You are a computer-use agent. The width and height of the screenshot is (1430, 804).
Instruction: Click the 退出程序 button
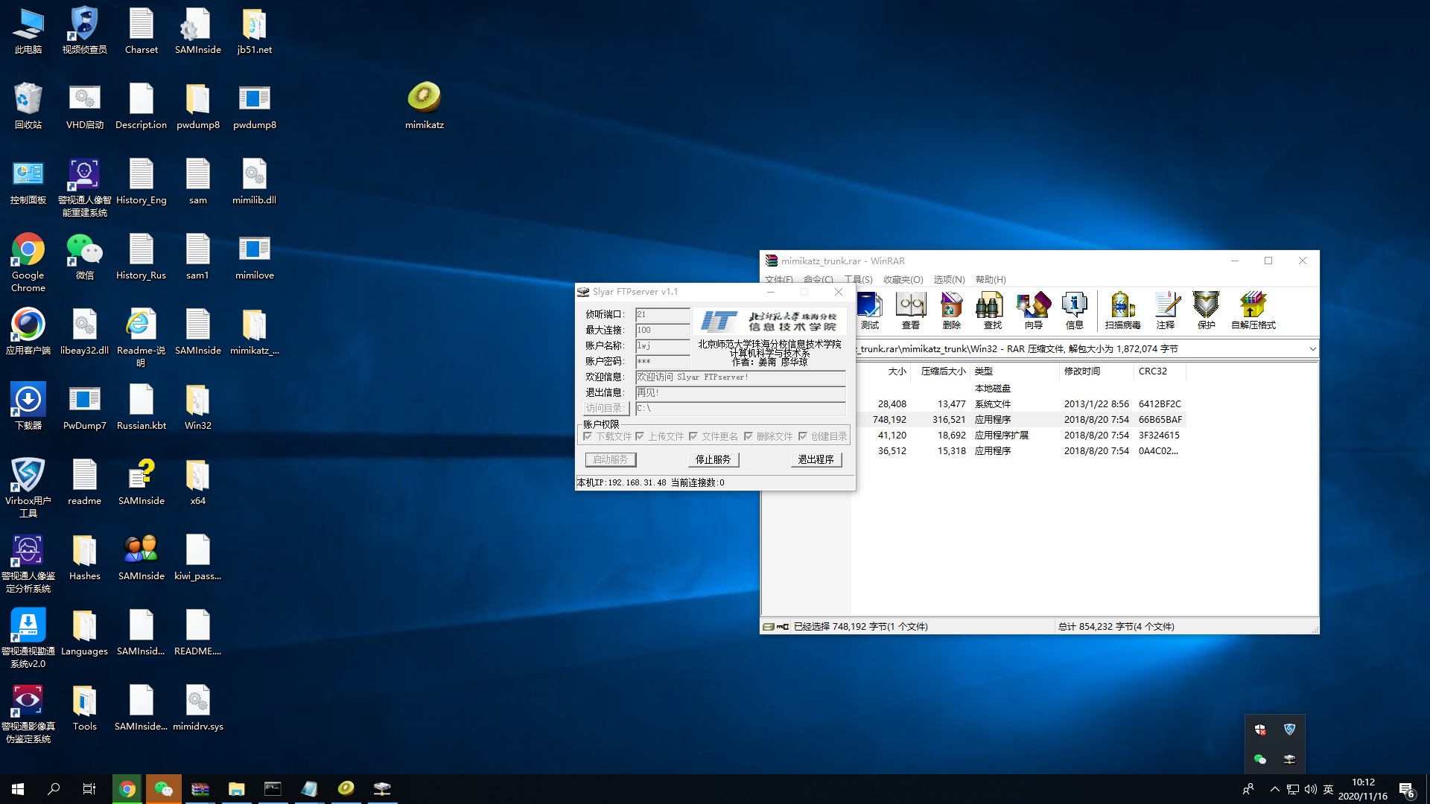(816, 459)
